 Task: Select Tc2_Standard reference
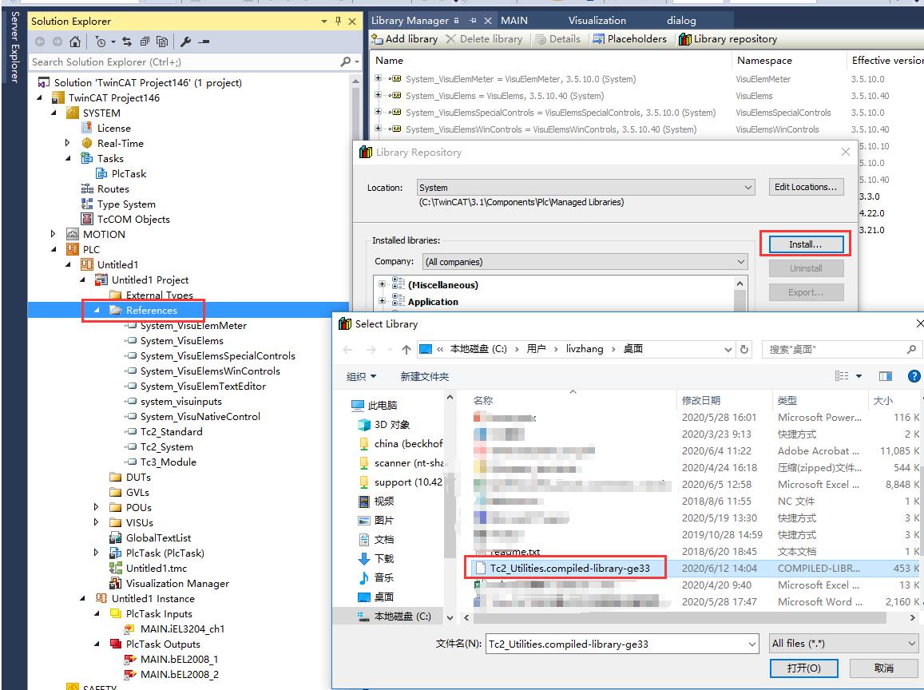(171, 431)
